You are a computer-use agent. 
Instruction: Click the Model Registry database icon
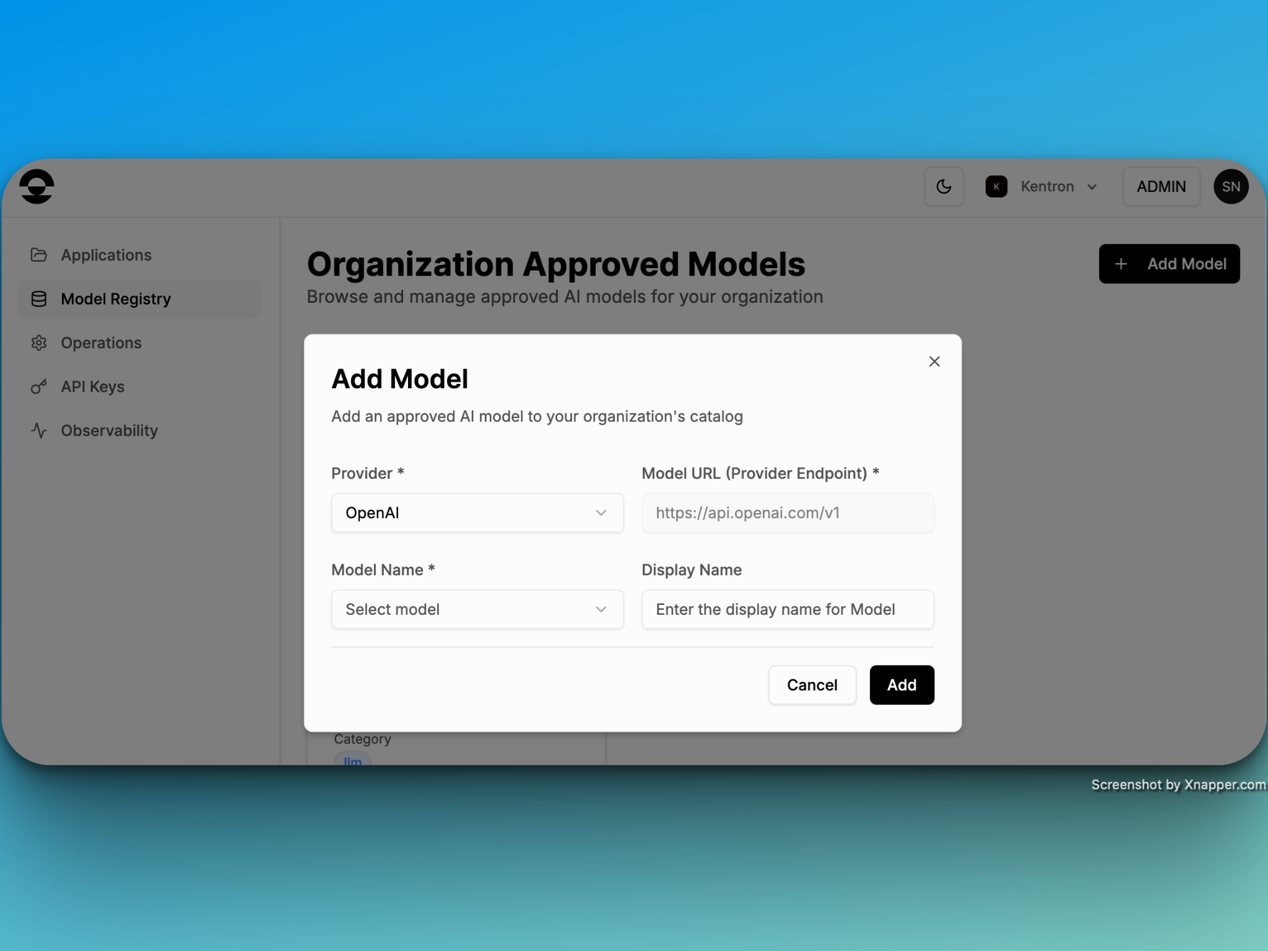tap(39, 299)
